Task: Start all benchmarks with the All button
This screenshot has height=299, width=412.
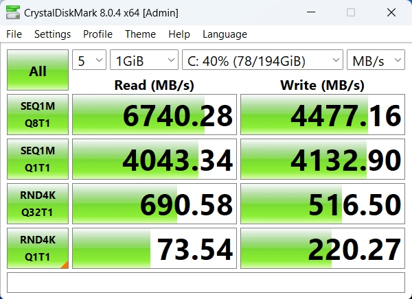Action: click(x=38, y=71)
